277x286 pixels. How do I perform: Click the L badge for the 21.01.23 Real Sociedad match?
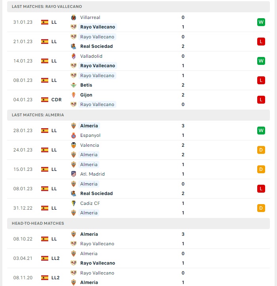(x=261, y=42)
